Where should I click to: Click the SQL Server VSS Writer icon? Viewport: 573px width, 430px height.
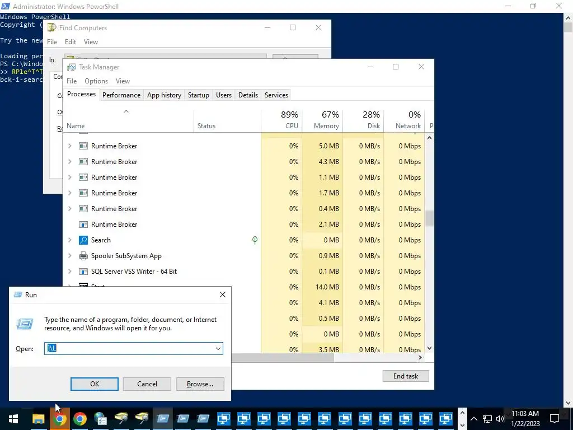[x=83, y=272]
